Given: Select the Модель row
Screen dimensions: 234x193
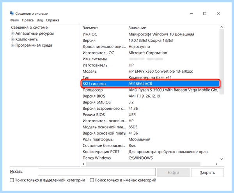Looking at the screenshot, I should click(151, 71).
